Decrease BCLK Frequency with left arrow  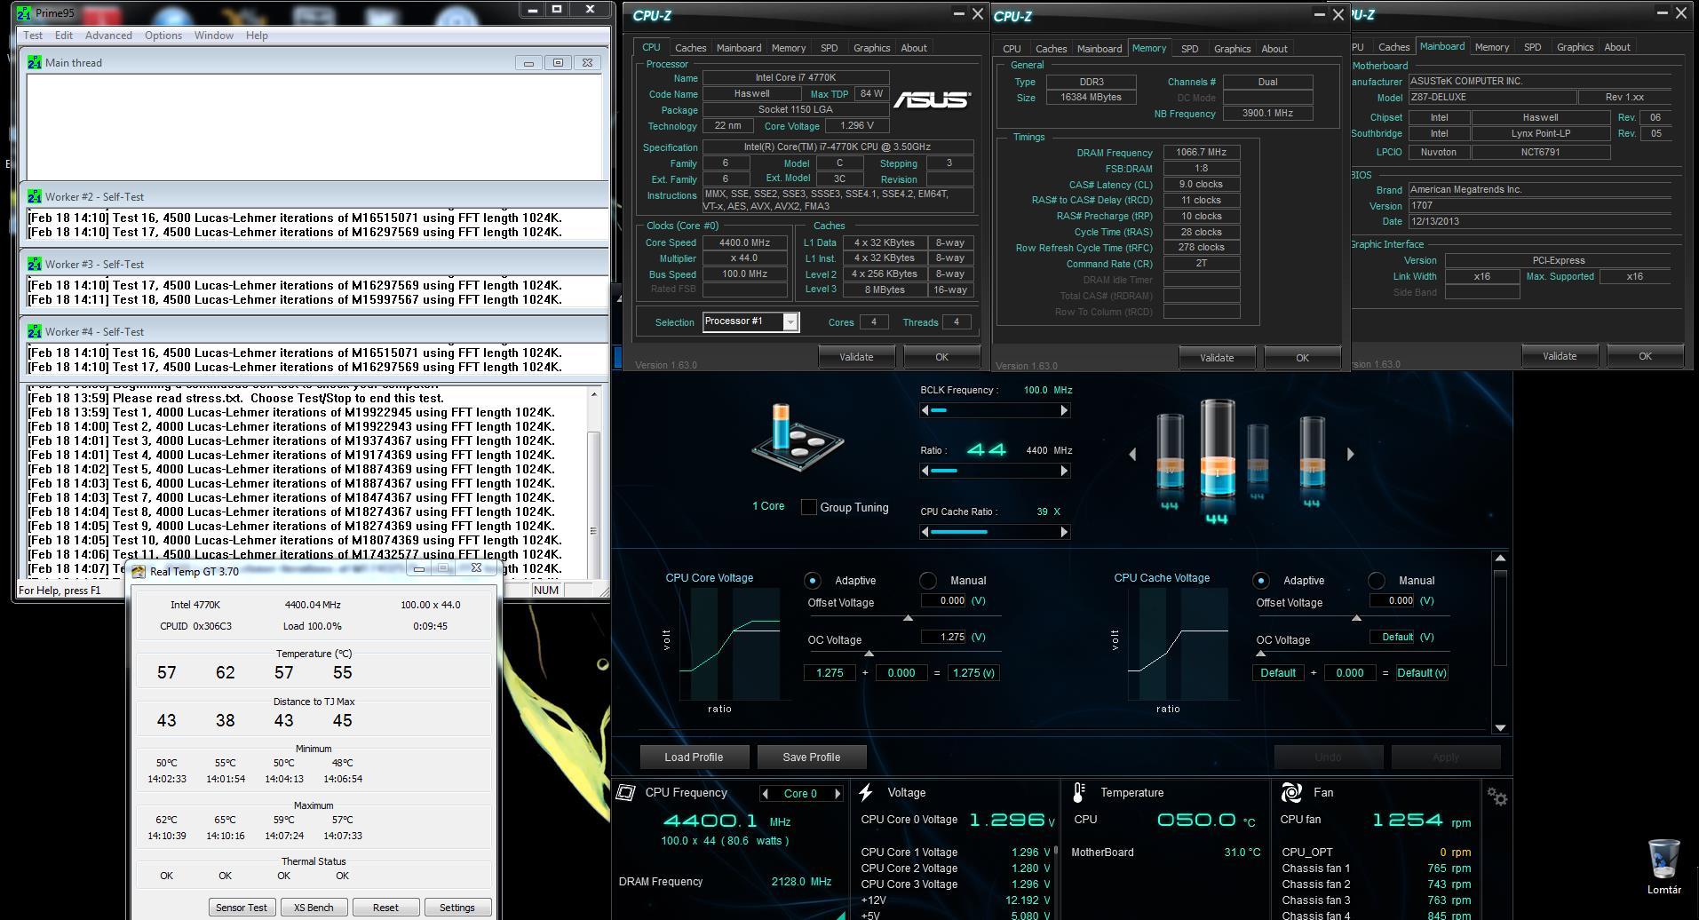[925, 410]
